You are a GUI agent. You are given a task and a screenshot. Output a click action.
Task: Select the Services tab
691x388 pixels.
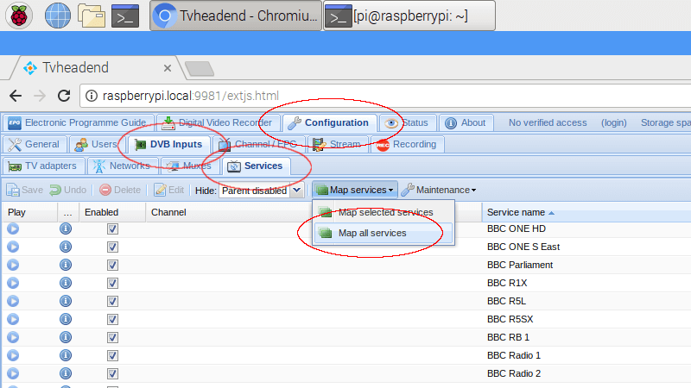256,166
